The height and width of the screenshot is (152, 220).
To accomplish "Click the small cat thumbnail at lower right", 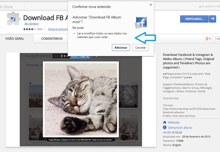I will [x=129, y=129].
